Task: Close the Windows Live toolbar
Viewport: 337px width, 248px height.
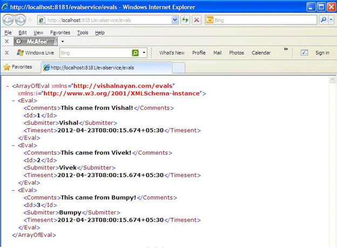Action: (x=7, y=53)
